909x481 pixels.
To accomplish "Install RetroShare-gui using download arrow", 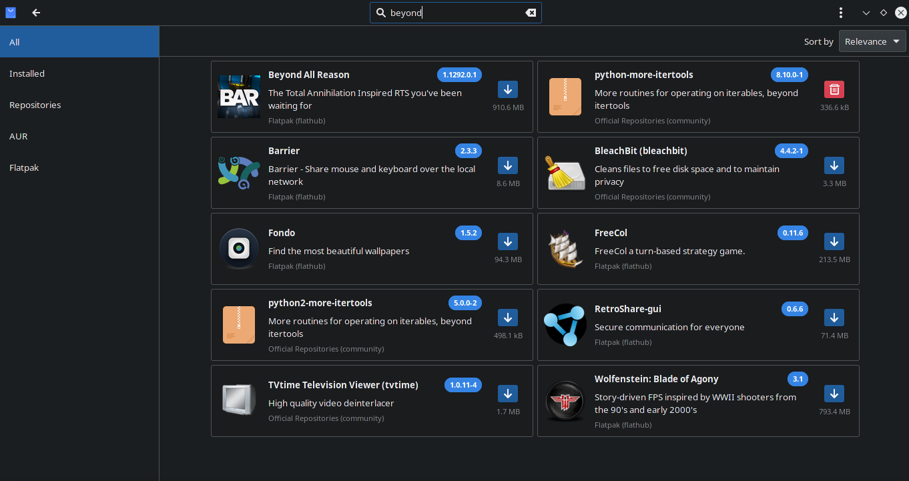I will (834, 318).
